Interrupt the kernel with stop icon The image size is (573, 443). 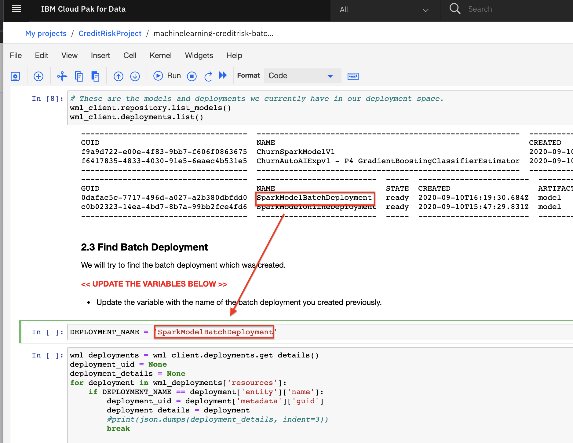point(192,76)
